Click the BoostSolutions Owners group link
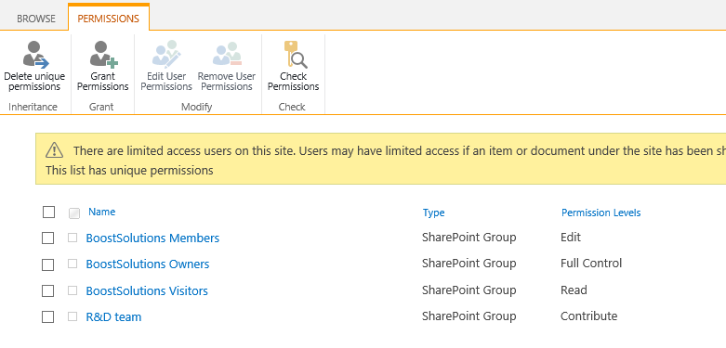Viewport: 726px width, 348px height. coord(148,264)
